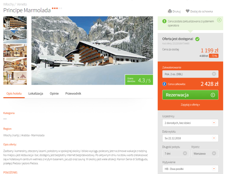Open the Data wylotu date dropdown
Screen dimensions: 225x174
190,138
